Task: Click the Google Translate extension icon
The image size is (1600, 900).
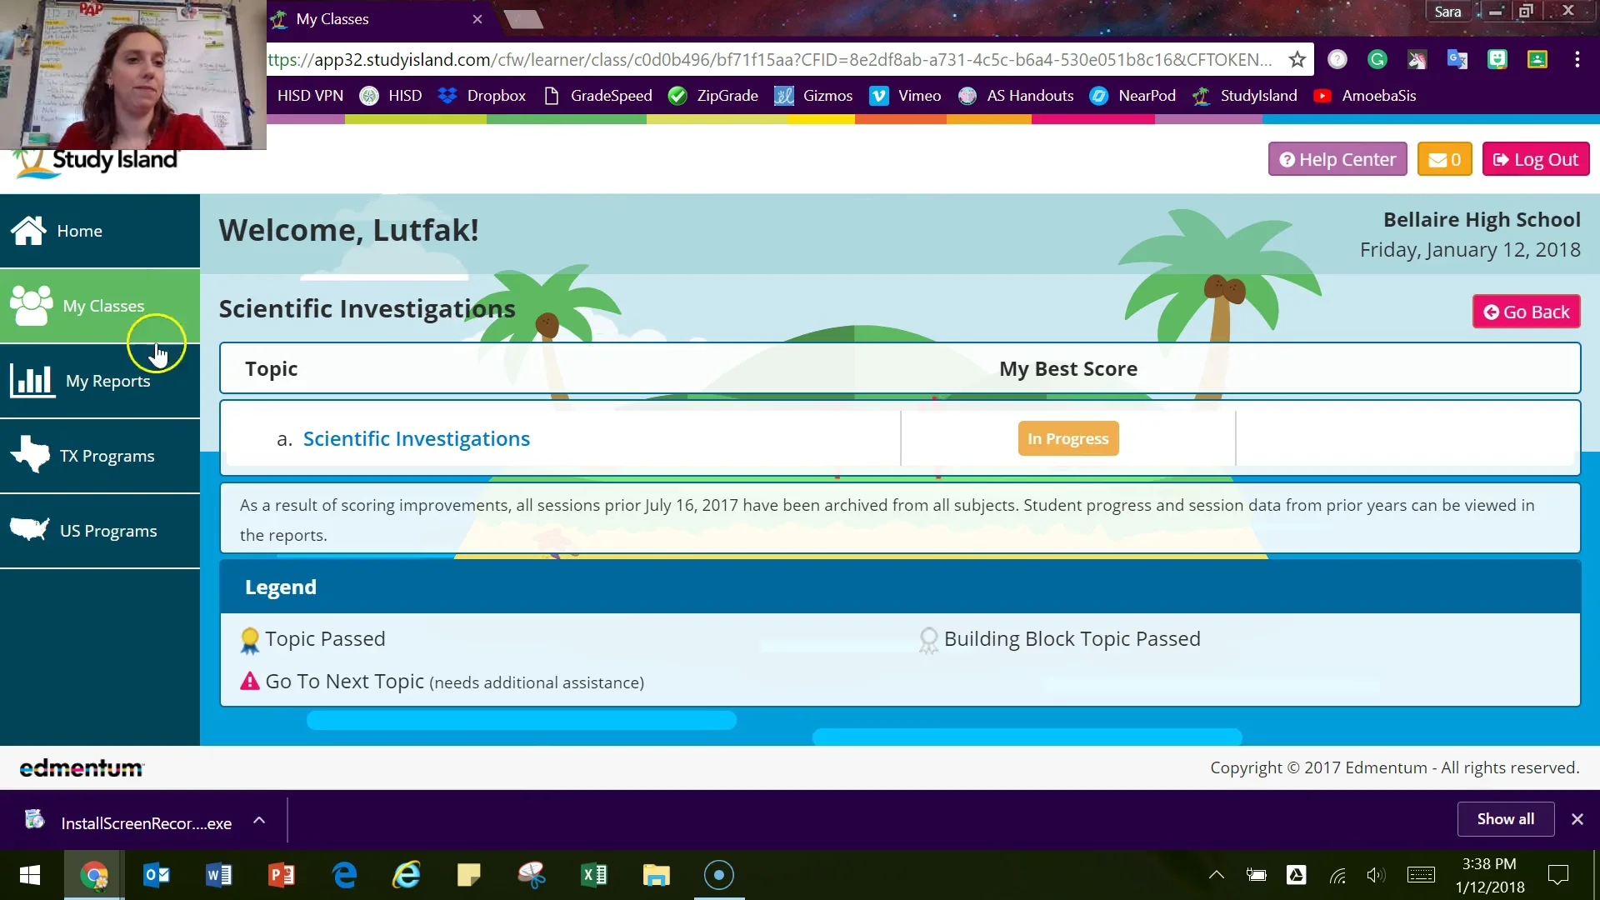Action: point(1457,59)
